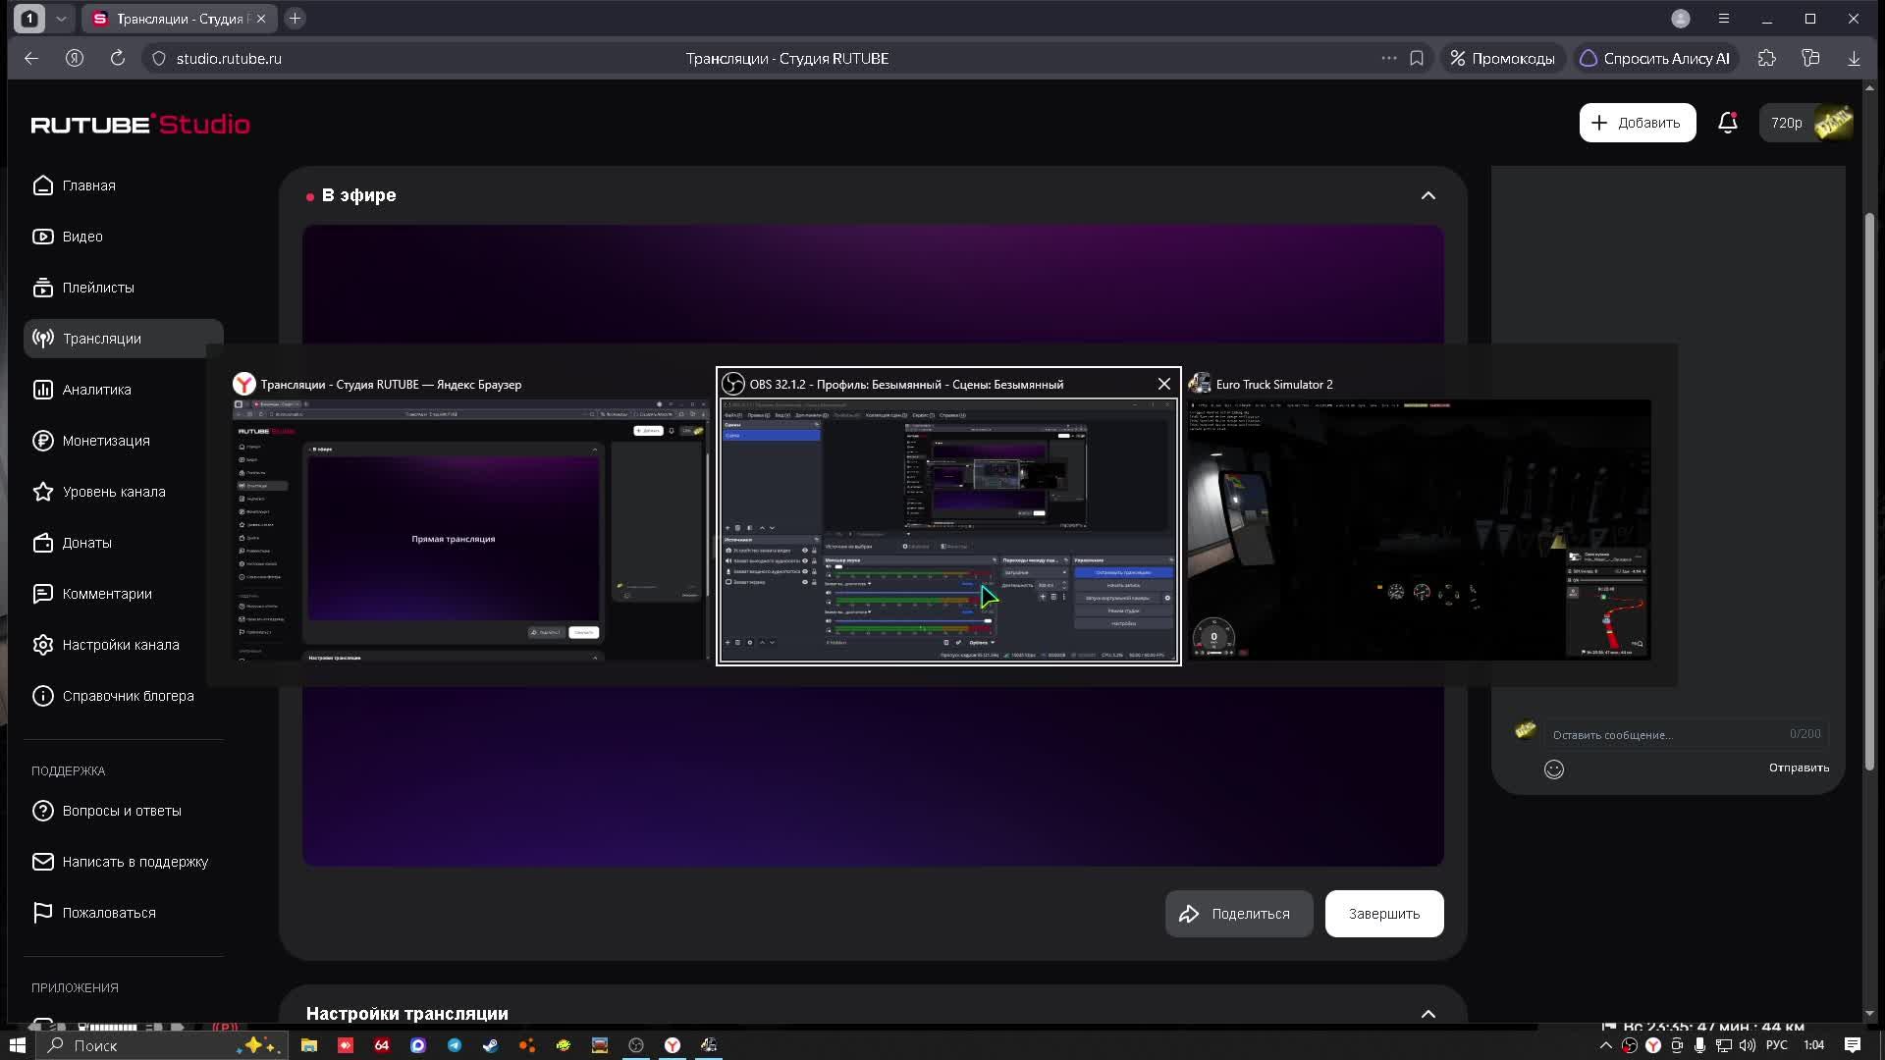Click the RUTUBE Studio logo
The height and width of the screenshot is (1060, 1885).
click(x=140, y=124)
